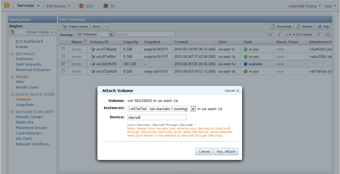
Task: Tick the checkbox for vol-d21ef6bd
Action: [63, 56]
